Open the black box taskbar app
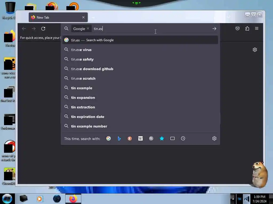 coord(23,199)
